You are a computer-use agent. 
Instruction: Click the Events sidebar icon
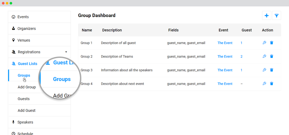[13, 17]
